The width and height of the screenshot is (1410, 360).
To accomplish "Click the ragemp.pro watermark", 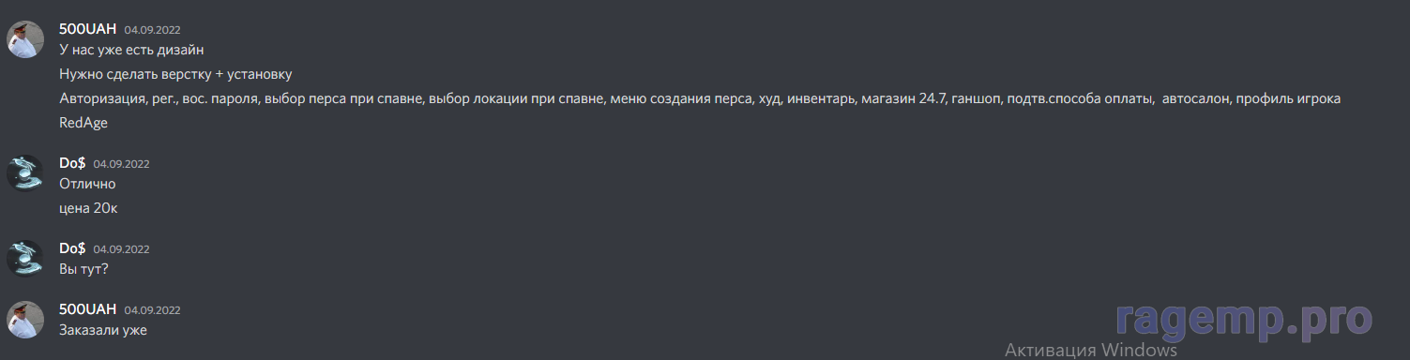I will [1244, 321].
